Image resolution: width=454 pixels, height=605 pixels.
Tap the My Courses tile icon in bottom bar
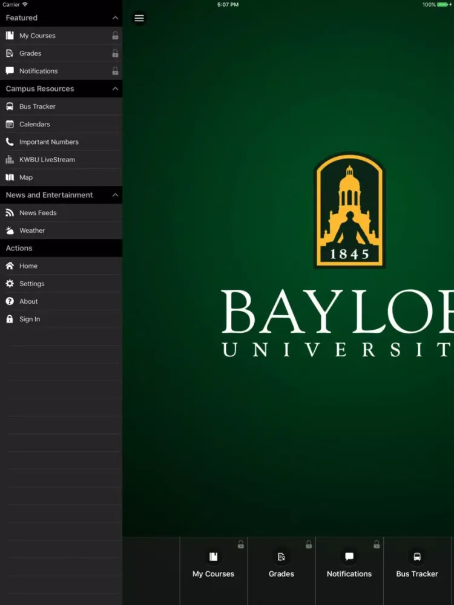[214, 557]
